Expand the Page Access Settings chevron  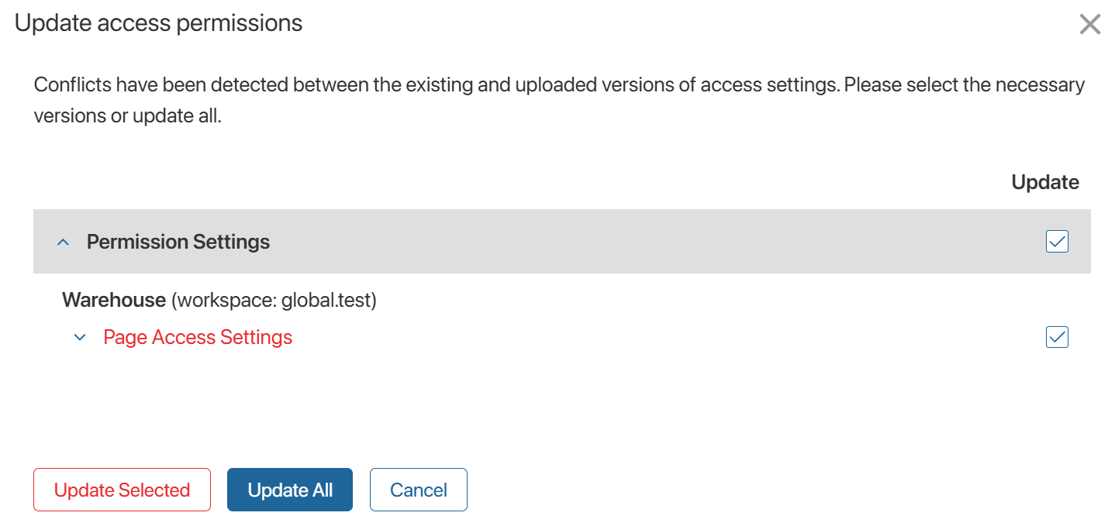[x=79, y=338]
